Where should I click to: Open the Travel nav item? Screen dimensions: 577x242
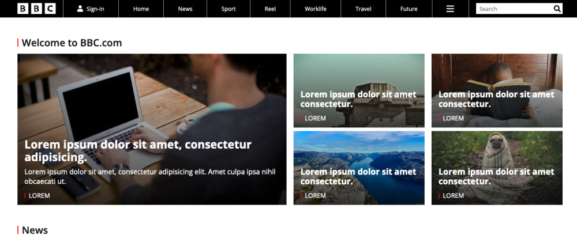coord(363,9)
